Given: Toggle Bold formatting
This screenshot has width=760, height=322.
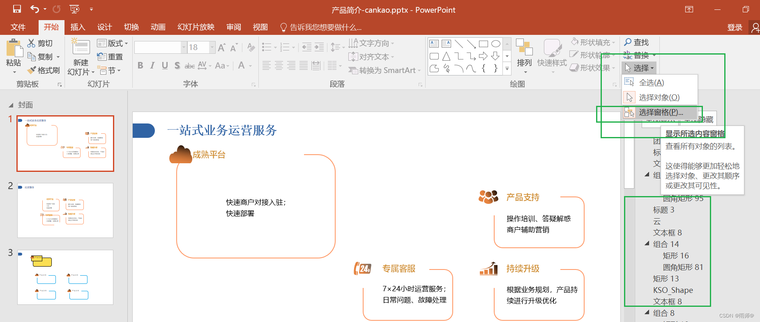Looking at the screenshot, I should [x=140, y=65].
